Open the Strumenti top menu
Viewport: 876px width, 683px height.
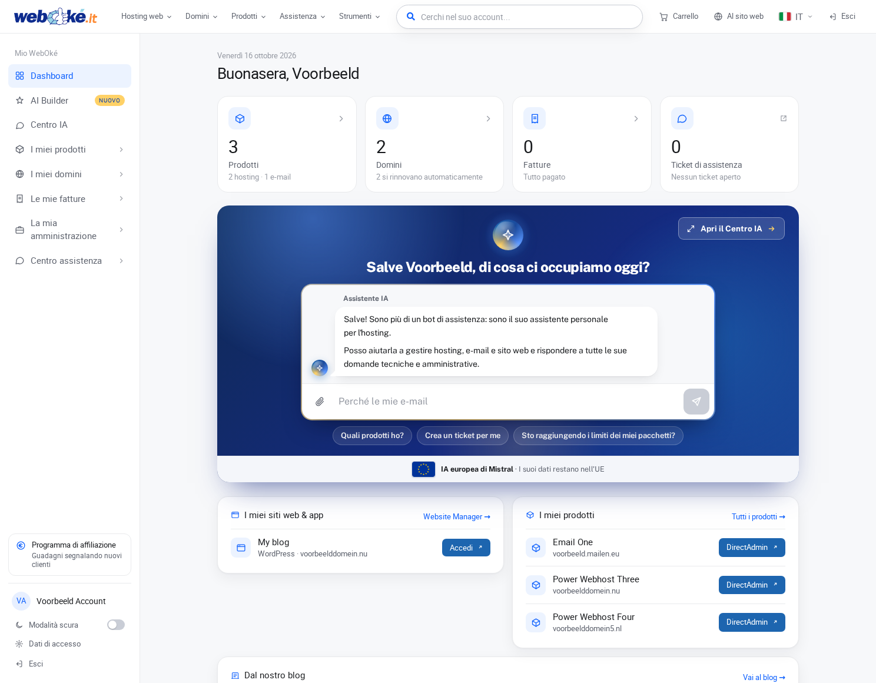pos(359,16)
